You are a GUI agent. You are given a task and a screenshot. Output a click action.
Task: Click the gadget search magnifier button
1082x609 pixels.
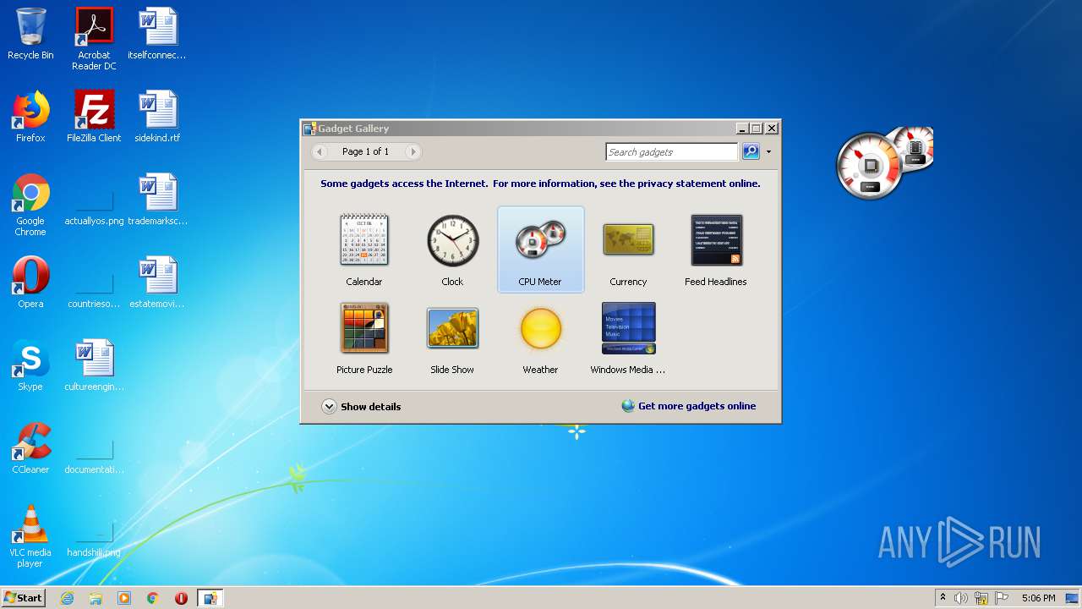pyautogui.click(x=751, y=151)
